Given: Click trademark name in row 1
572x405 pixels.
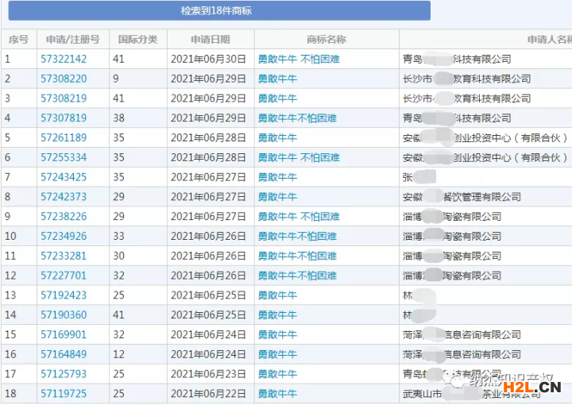Looking at the screenshot, I should [x=299, y=59].
